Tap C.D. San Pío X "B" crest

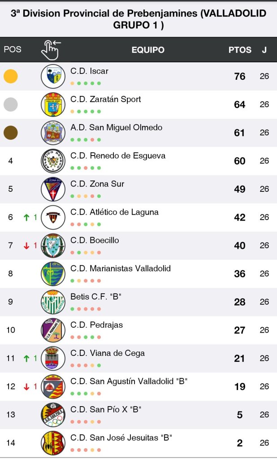[x=53, y=415]
